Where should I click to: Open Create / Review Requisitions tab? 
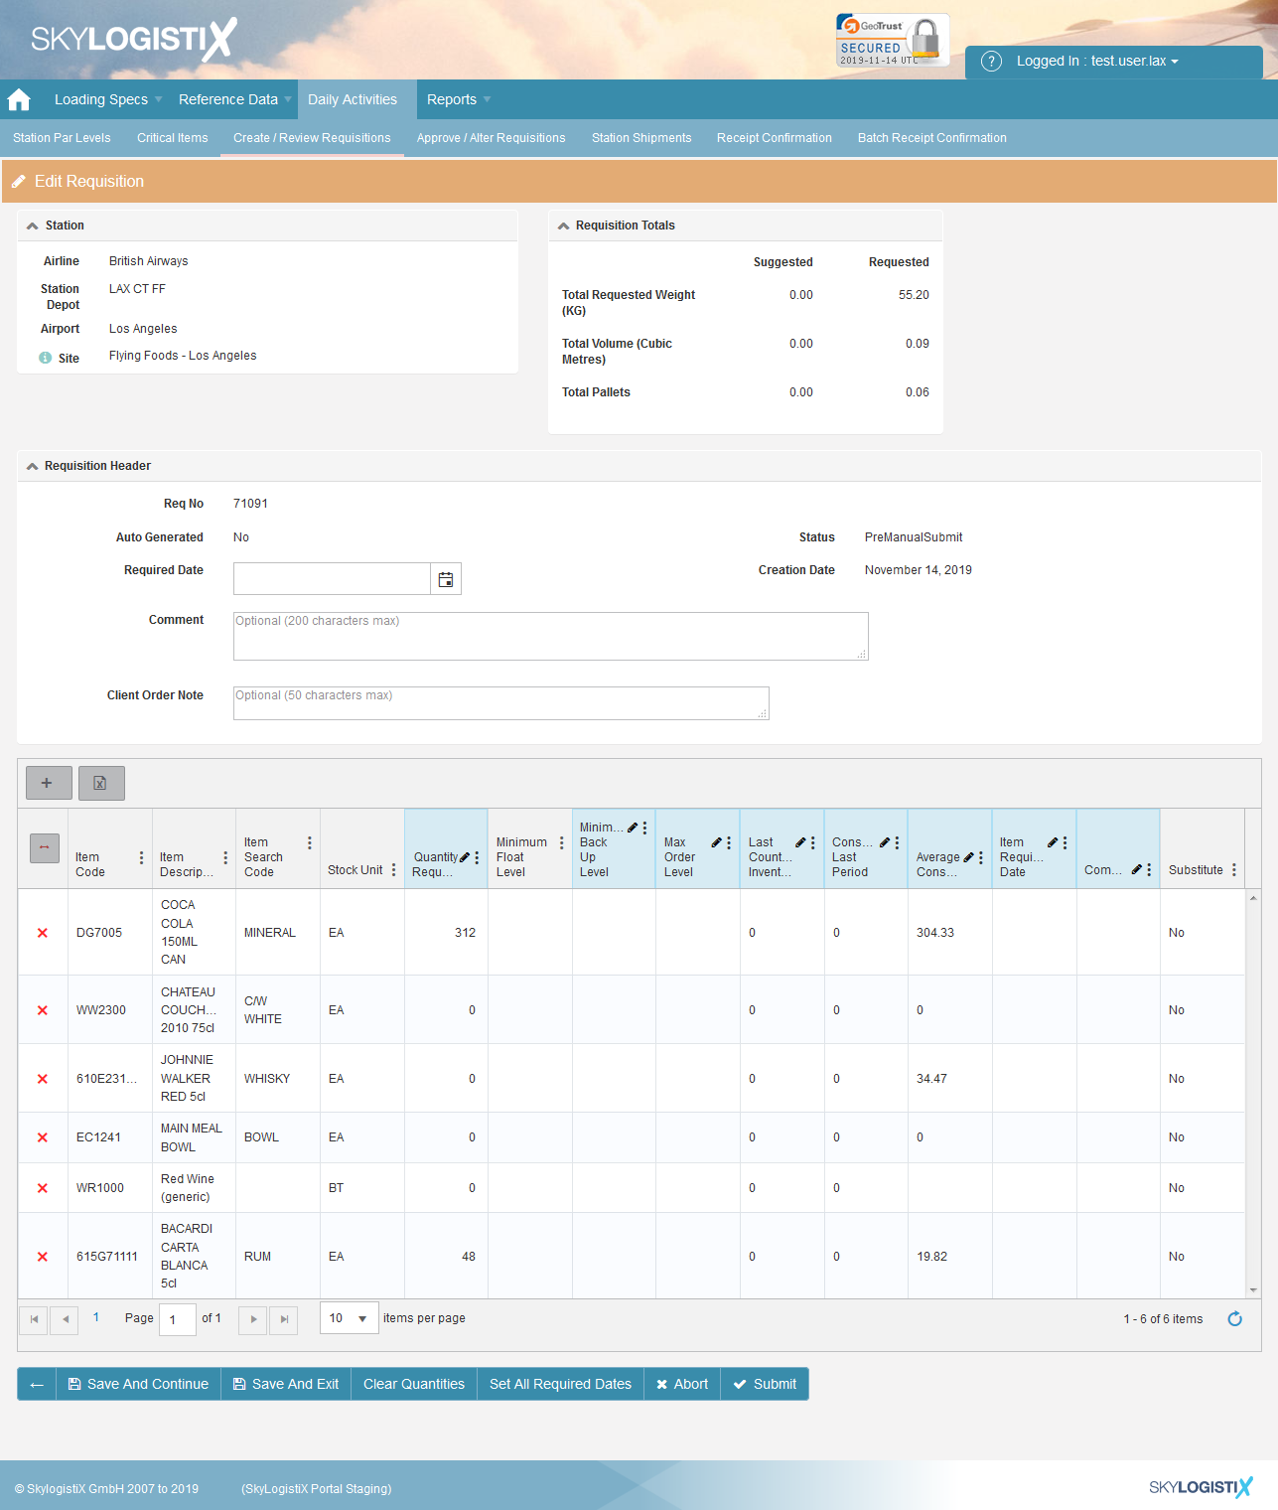(x=312, y=138)
